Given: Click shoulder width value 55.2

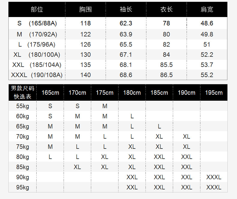Looking at the screenshot, I should [x=207, y=75].
